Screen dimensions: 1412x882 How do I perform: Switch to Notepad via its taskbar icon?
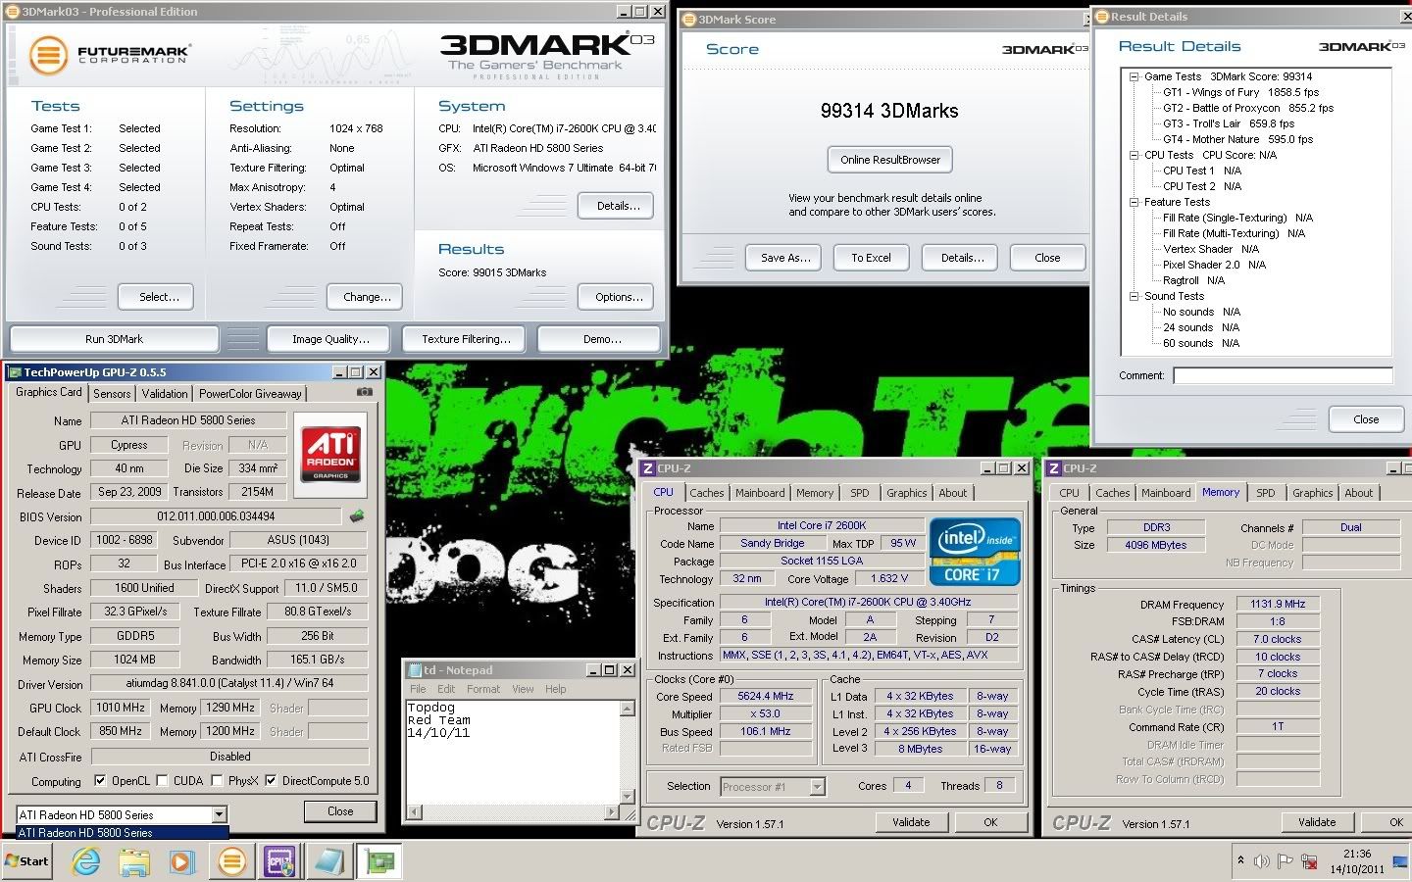click(328, 861)
